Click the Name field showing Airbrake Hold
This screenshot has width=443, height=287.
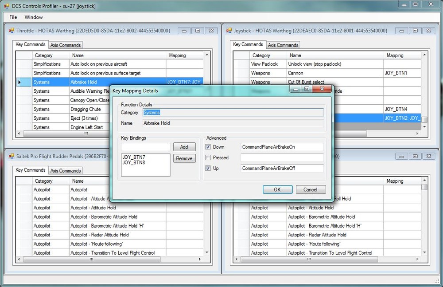pyautogui.click(x=233, y=123)
